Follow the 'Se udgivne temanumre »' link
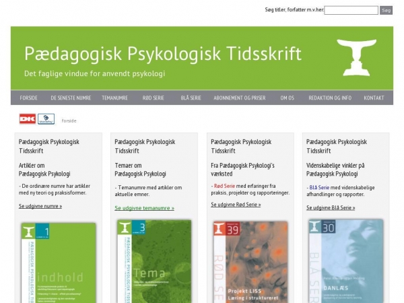 click(145, 208)
